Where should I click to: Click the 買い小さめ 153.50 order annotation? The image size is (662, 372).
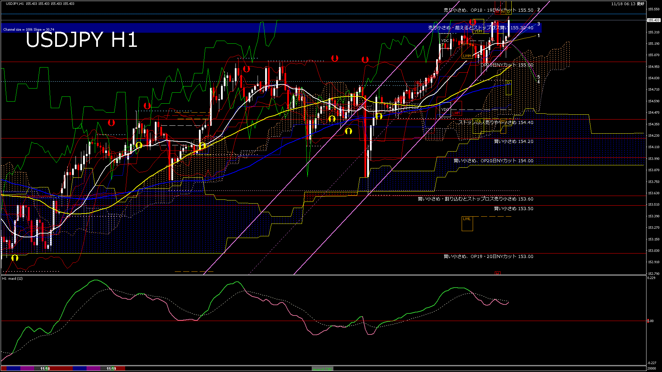(x=513, y=209)
